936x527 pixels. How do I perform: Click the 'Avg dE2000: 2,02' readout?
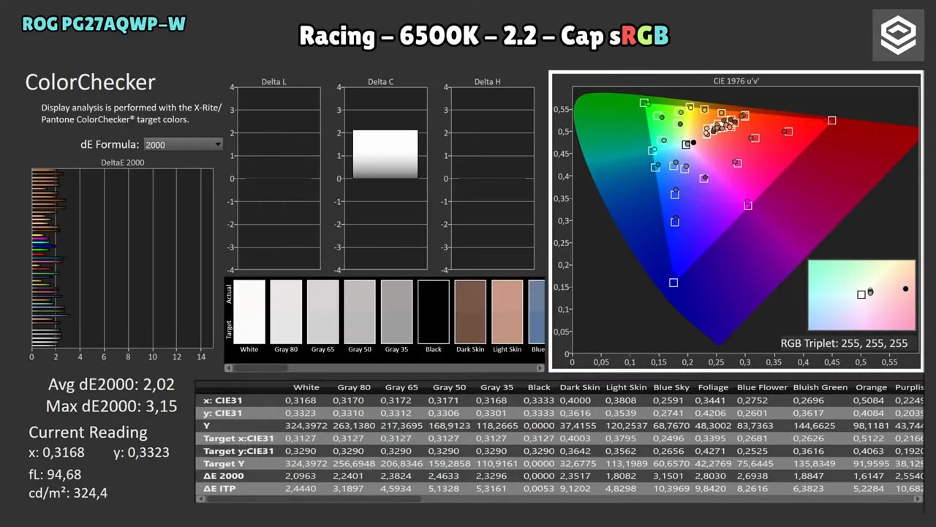point(113,384)
